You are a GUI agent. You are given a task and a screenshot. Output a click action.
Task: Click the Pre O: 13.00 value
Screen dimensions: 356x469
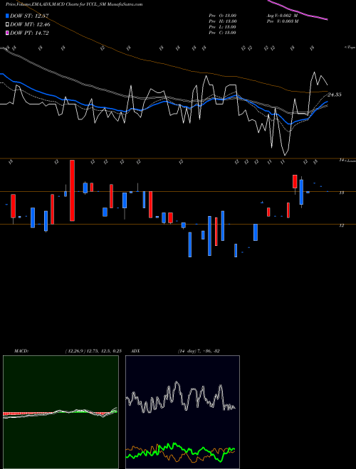223,16
